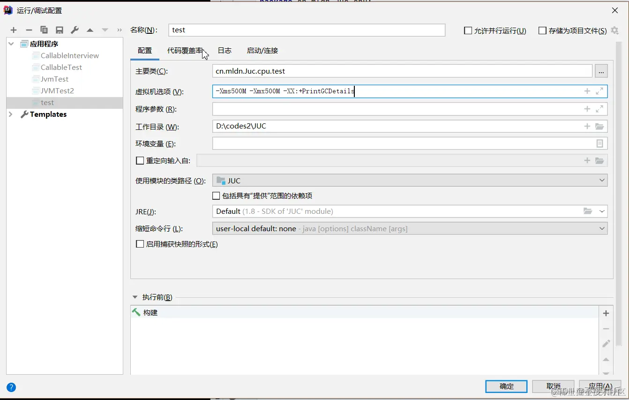Image resolution: width=629 pixels, height=400 pixels.
Task: Toggle redirect input from checkbox
Action: coord(140,160)
